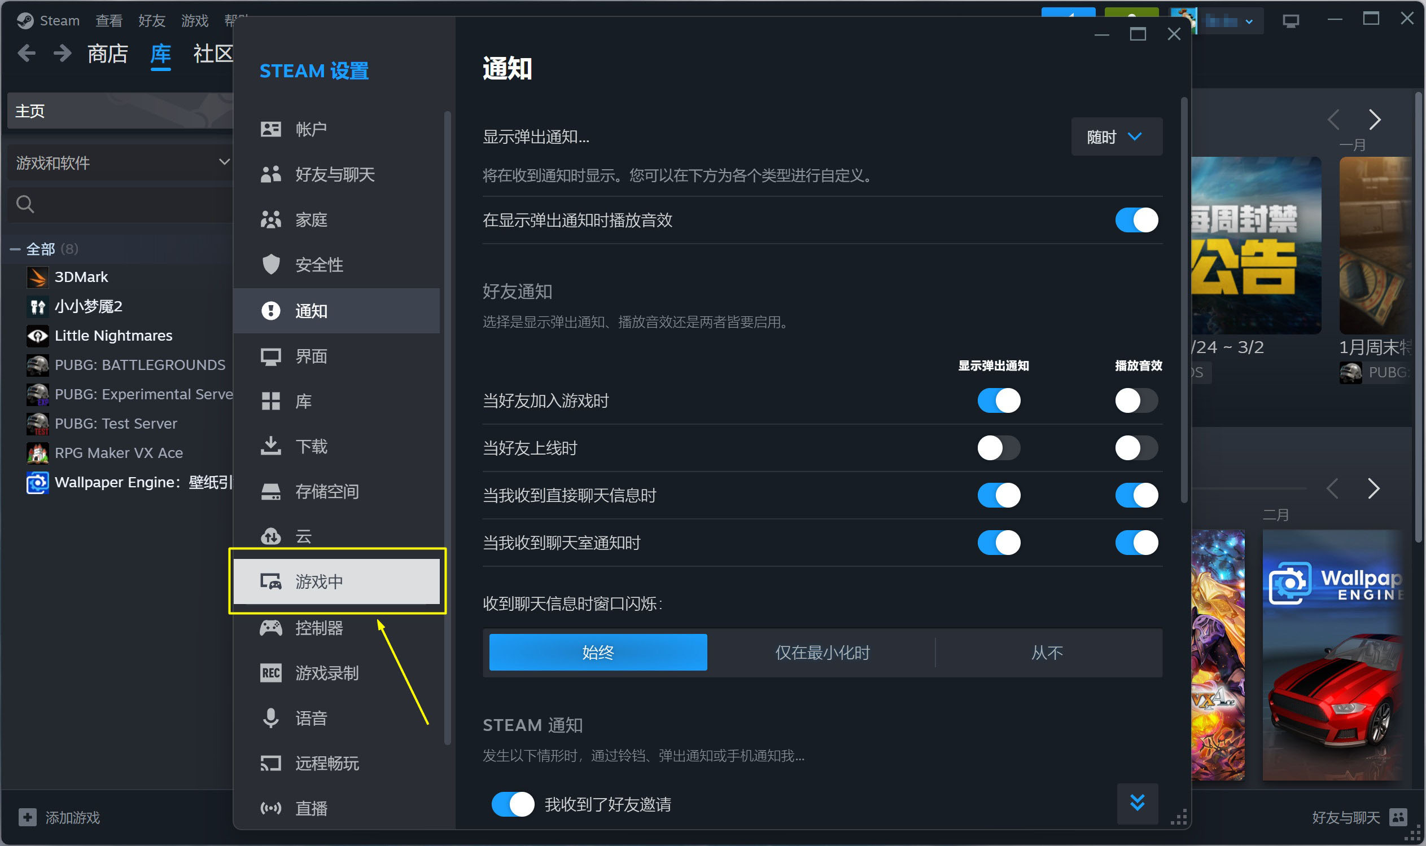Select PUBG: BATTLEGROUNDS in game list
The height and width of the screenshot is (846, 1426).
[x=125, y=365]
